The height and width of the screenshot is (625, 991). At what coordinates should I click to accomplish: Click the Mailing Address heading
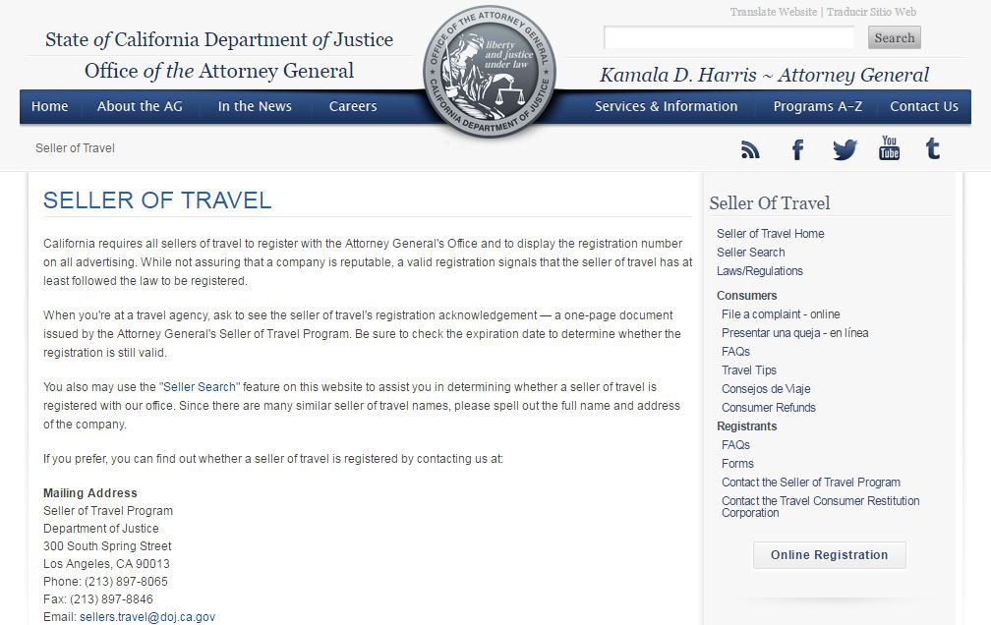[x=90, y=493]
